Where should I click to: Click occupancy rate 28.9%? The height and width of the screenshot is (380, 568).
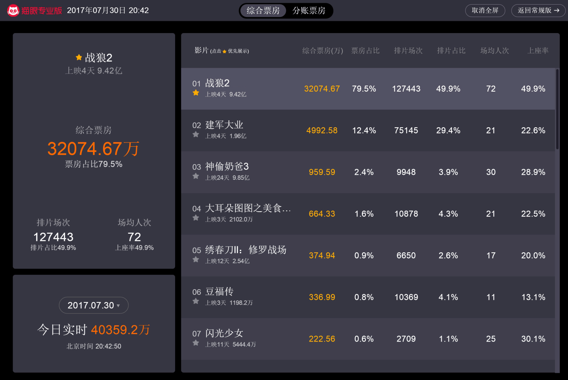pos(533,172)
